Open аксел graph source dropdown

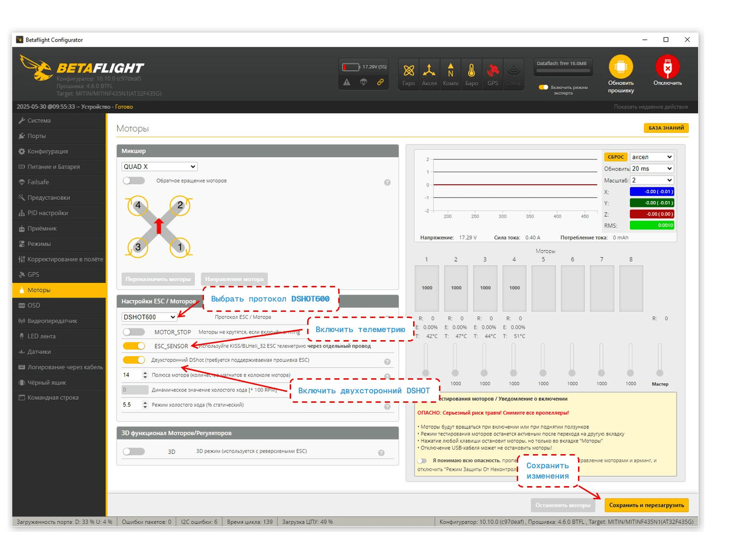651,157
